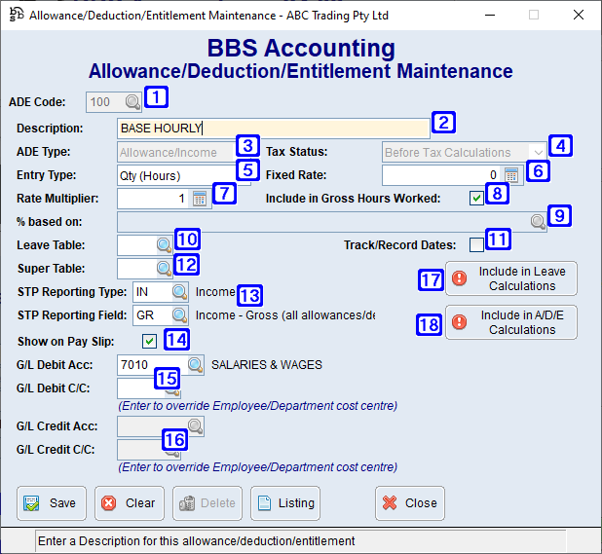The width and height of the screenshot is (602, 554).
Task: Click the Description field with BASE HOURLY
Action: [274, 129]
